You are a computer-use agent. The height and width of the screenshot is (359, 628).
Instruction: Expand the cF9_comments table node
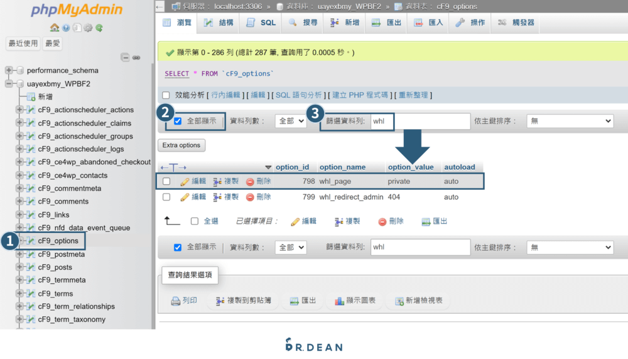[x=19, y=201]
